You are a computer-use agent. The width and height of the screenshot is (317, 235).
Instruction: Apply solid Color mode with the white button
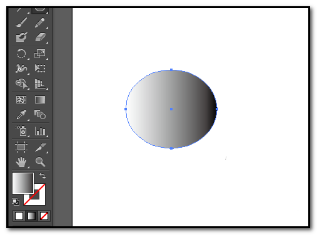[19, 216]
